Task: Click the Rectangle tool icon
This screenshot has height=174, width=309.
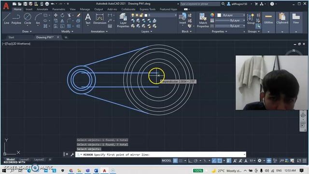Action: [x=45, y=15]
